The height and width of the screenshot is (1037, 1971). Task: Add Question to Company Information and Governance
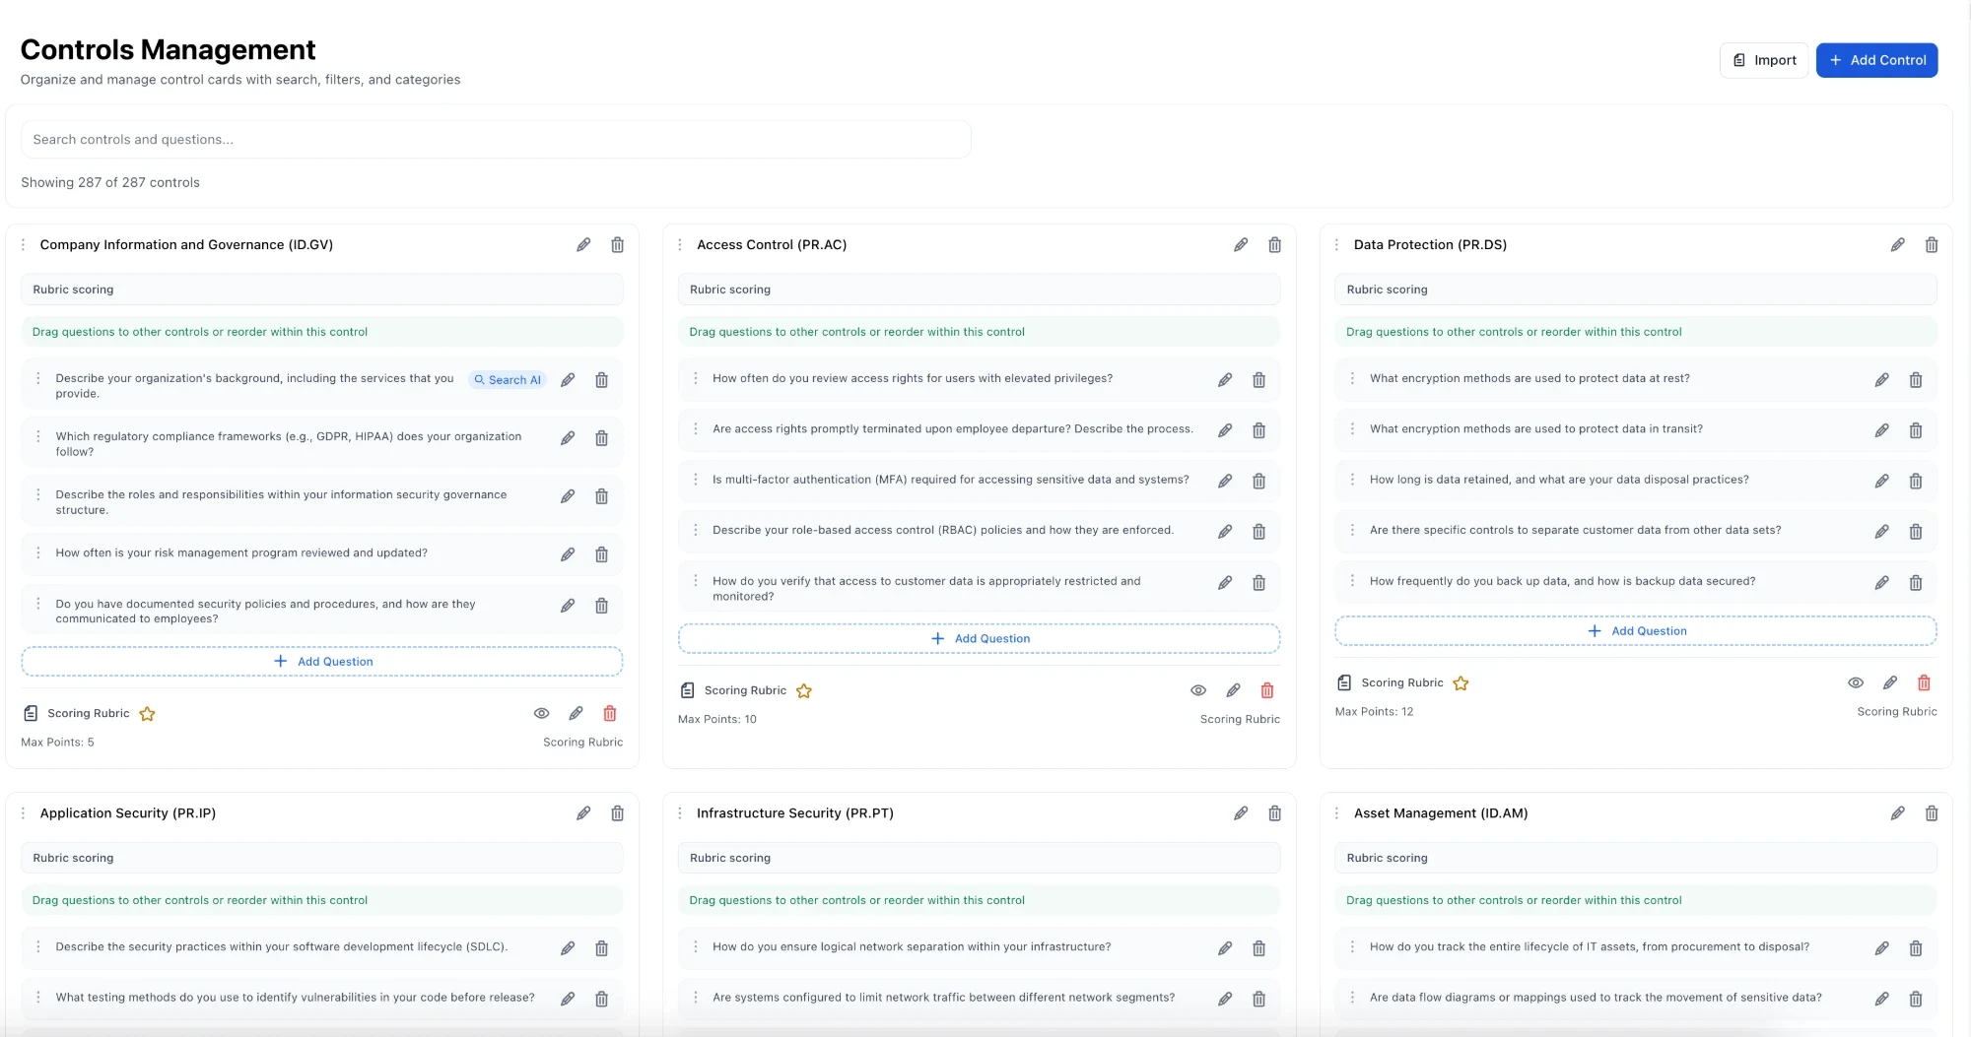[322, 662]
